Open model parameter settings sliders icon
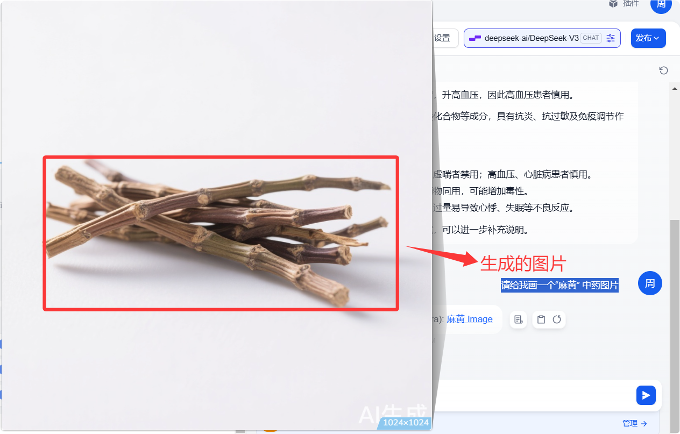This screenshot has height=434, width=680. click(611, 38)
